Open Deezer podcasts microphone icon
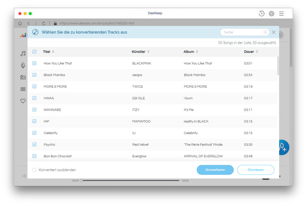Image resolution: width=307 pixels, height=206 pixels. (23, 65)
